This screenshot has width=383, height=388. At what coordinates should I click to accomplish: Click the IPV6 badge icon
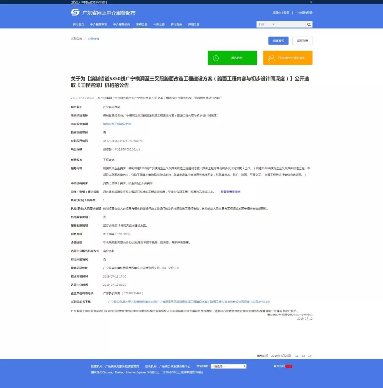click(x=75, y=2)
